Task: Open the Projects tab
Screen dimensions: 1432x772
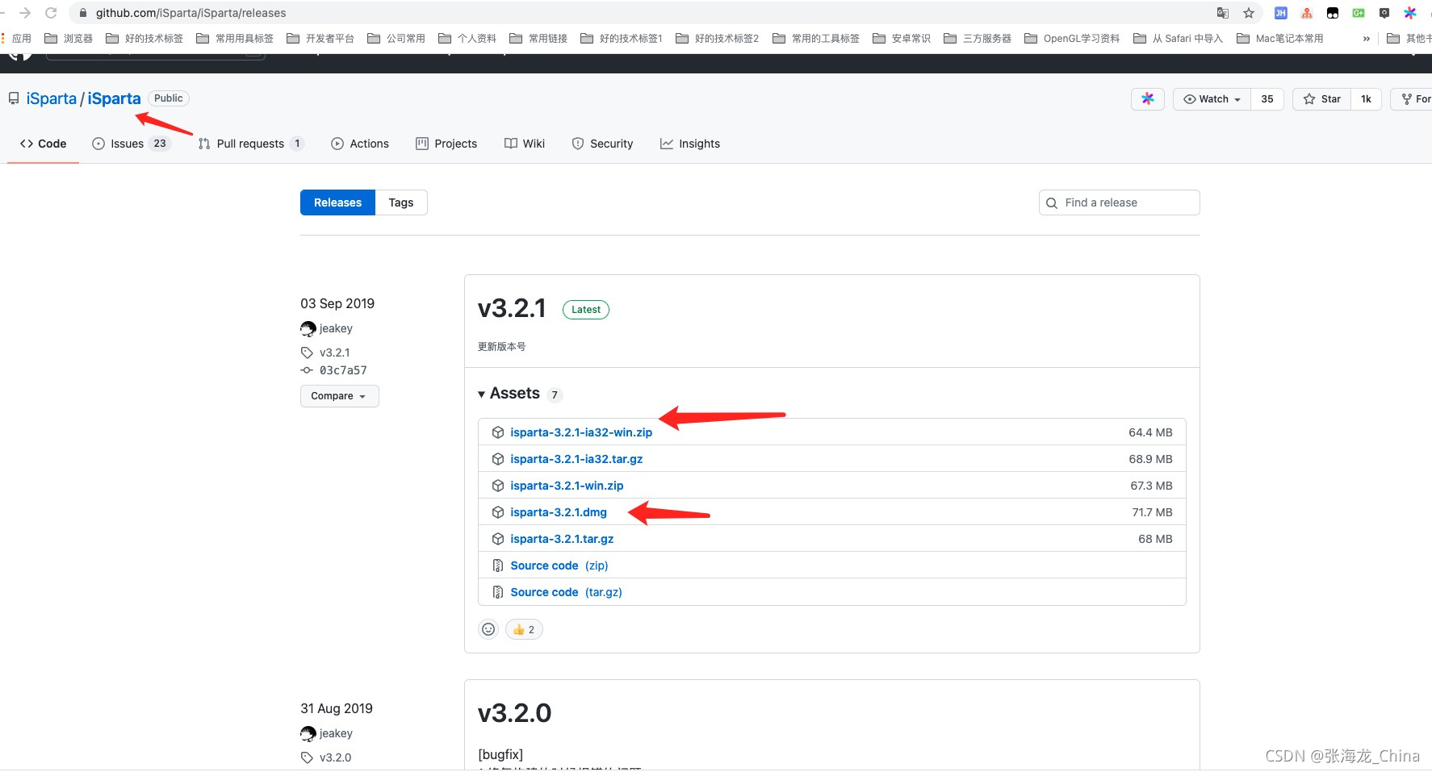Action: coord(446,144)
